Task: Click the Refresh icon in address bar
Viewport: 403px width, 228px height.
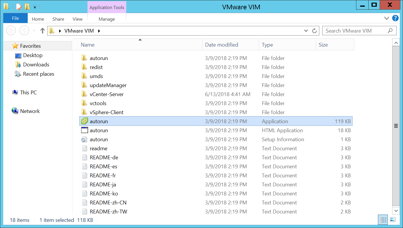Action: pyautogui.click(x=314, y=31)
